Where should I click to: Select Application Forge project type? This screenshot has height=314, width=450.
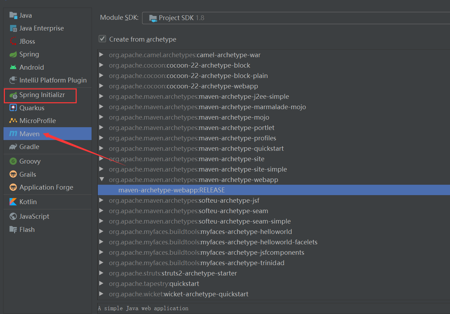point(48,187)
